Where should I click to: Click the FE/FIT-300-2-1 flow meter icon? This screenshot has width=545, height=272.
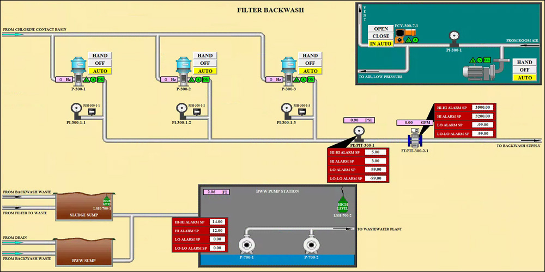(415, 138)
